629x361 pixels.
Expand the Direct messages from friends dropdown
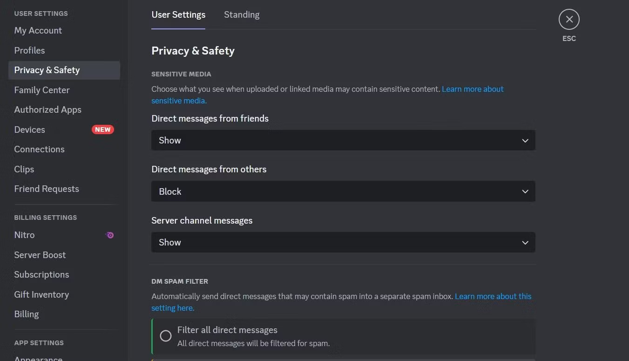[343, 140]
